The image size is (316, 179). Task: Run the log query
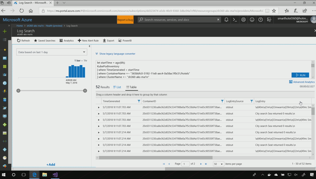tap(300, 75)
